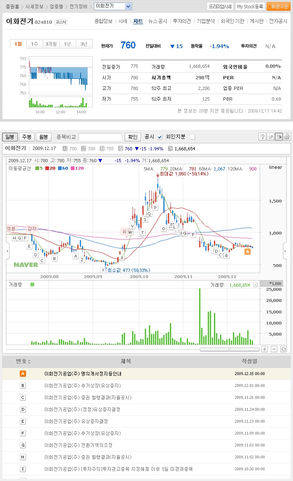
Task: Select 일봉 daily candles button
Action: click(x=10, y=137)
